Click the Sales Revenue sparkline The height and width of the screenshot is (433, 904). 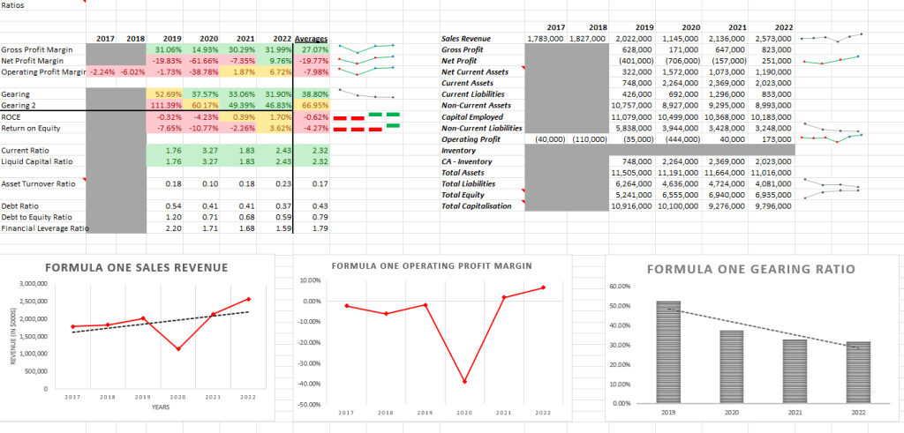tap(831, 39)
